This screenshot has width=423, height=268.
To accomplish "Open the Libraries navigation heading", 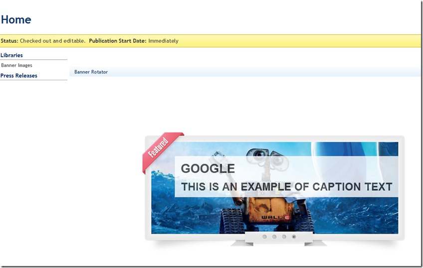I will pyautogui.click(x=11, y=55).
